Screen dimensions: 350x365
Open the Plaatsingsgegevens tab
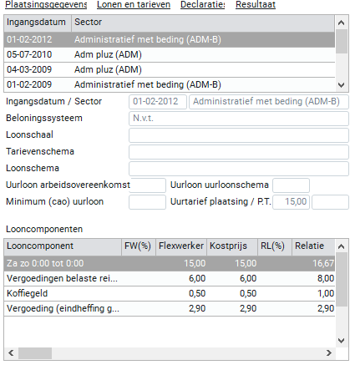pyautogui.click(x=46, y=4)
